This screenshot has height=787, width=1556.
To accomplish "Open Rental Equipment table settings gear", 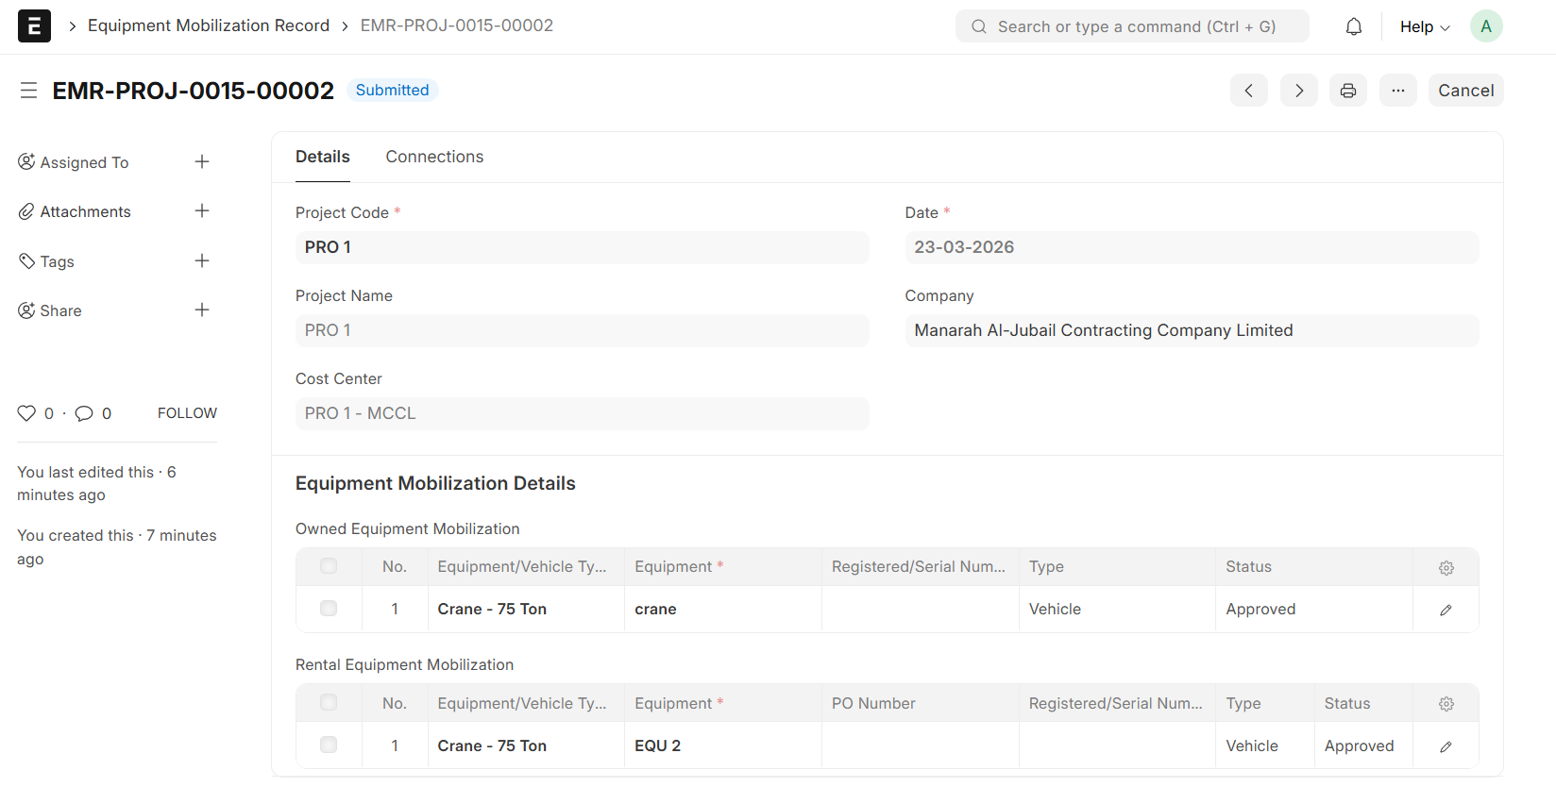I will click(x=1445, y=704).
